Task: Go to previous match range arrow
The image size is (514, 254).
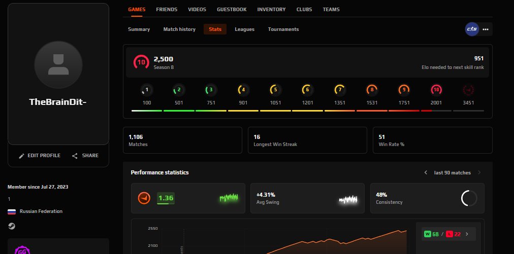Action: (426, 172)
